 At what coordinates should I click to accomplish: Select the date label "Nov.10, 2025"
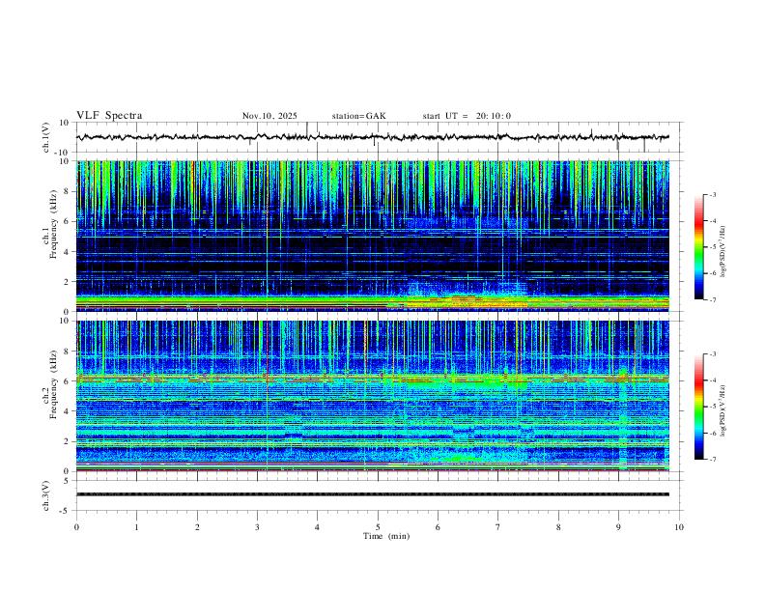[x=269, y=116]
